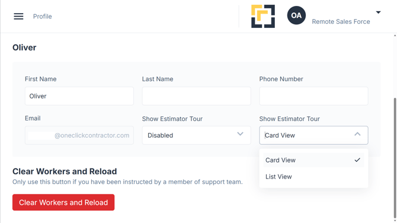This screenshot has height=223, width=397.
Task: Click the vertical page scrollbar thumb
Action: pyautogui.click(x=395, y=158)
